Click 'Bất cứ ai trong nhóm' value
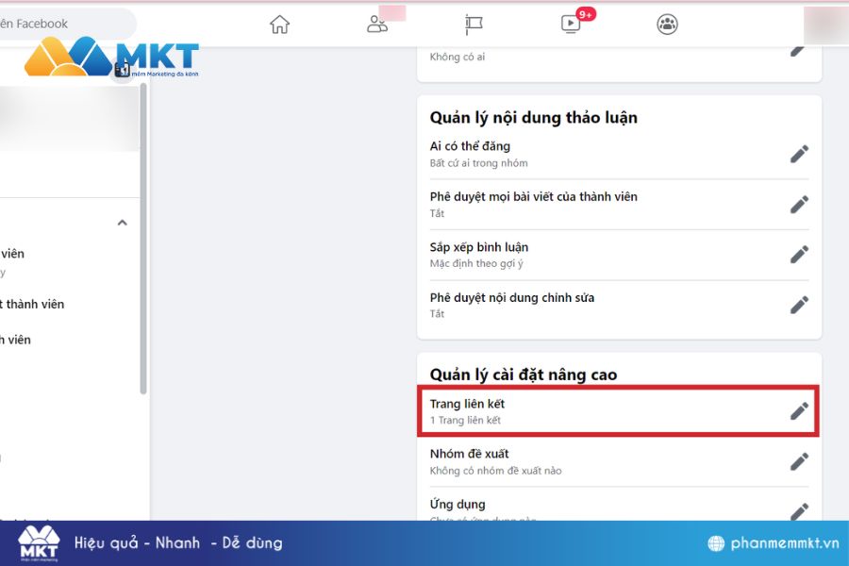The height and width of the screenshot is (566, 849). (478, 163)
